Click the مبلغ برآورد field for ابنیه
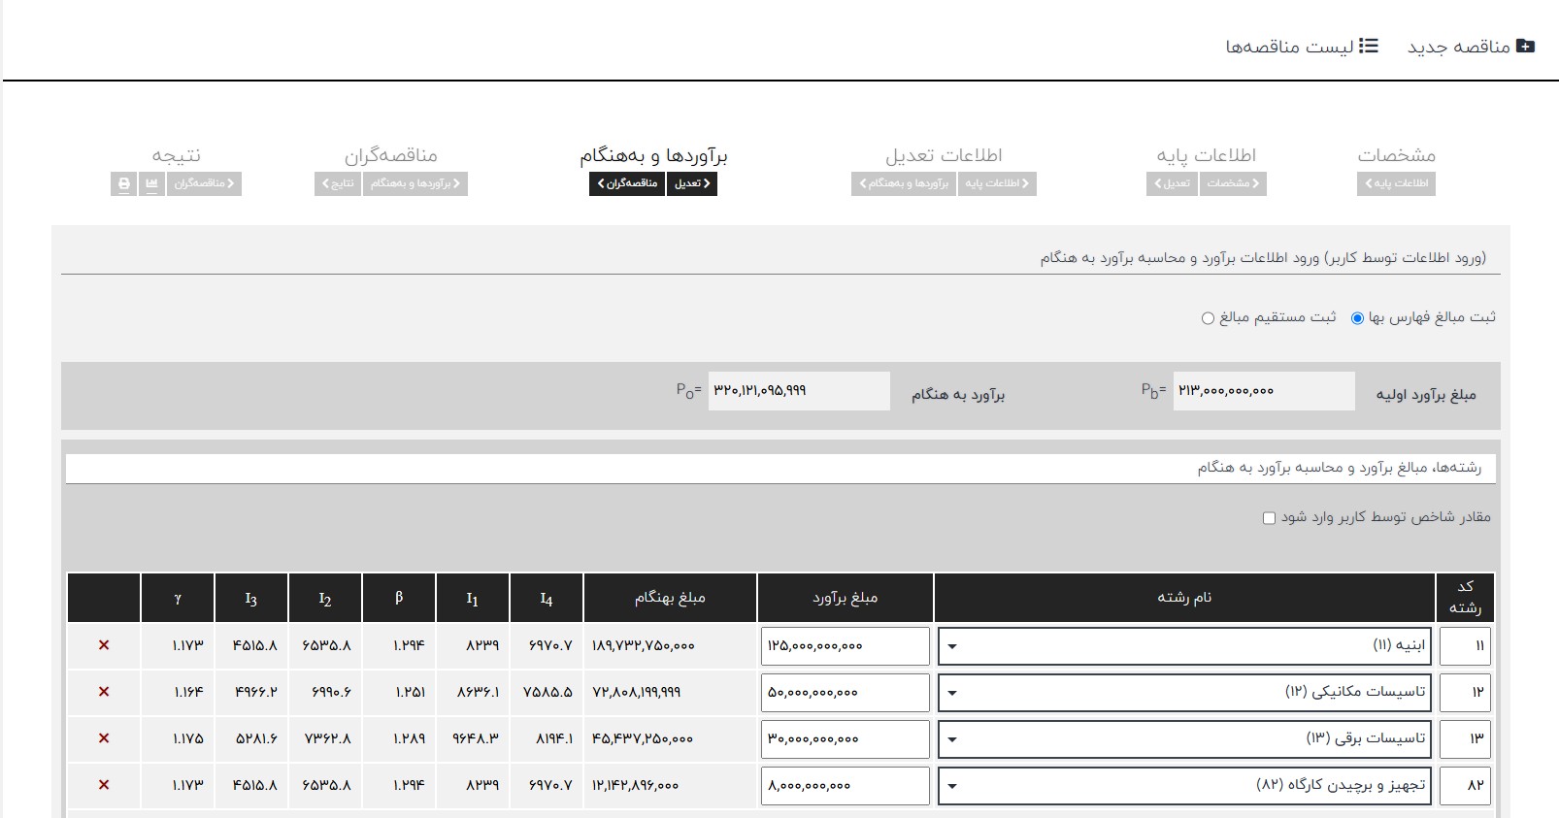Viewport: 1559px width, 818px height. click(845, 646)
